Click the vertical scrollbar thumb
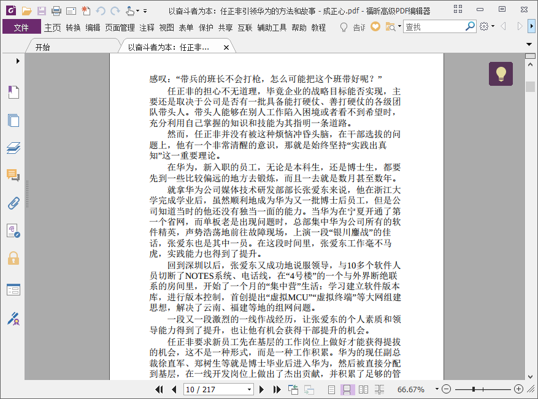538x399 pixels. [x=530, y=86]
